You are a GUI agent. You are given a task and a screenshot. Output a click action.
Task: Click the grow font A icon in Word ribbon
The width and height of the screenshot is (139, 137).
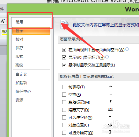[3, 21]
